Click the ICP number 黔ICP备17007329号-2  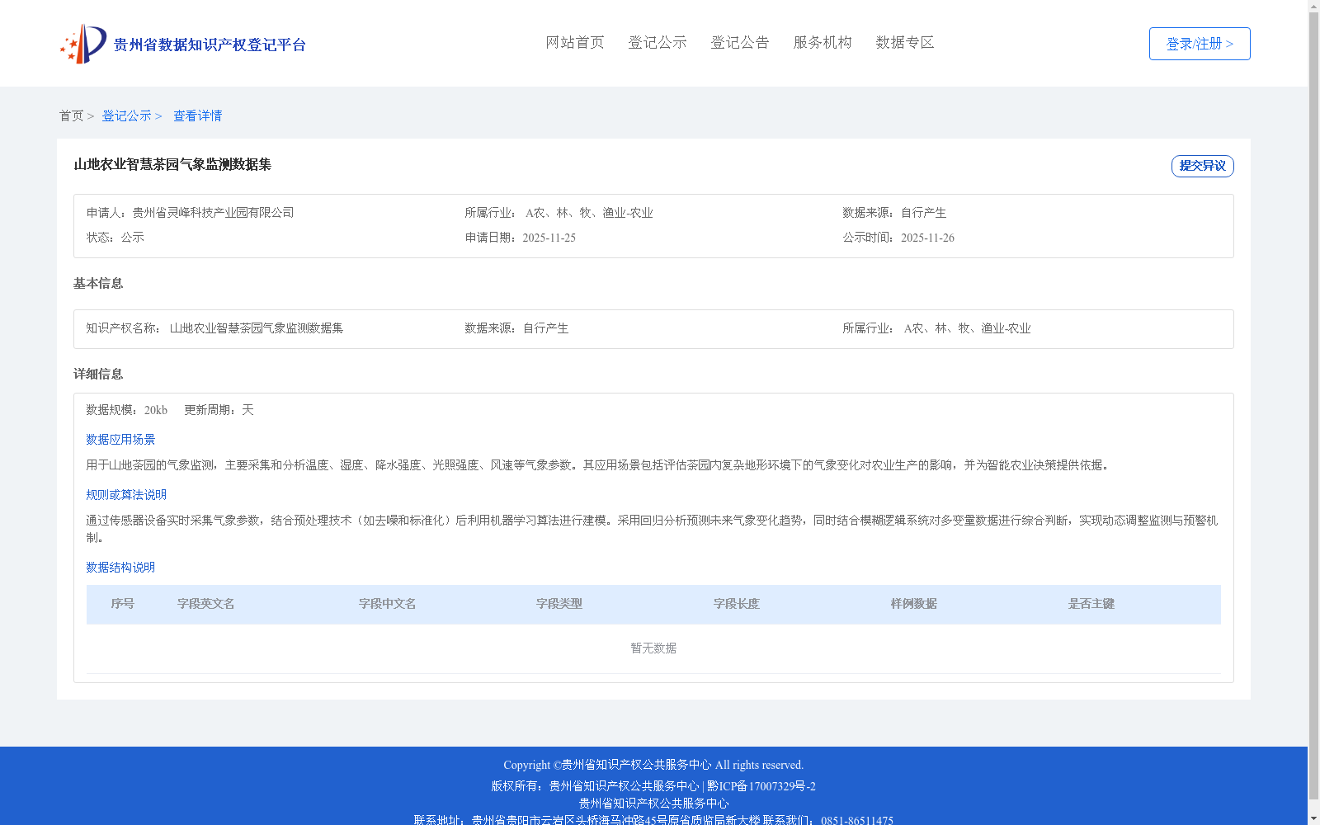coord(761,786)
